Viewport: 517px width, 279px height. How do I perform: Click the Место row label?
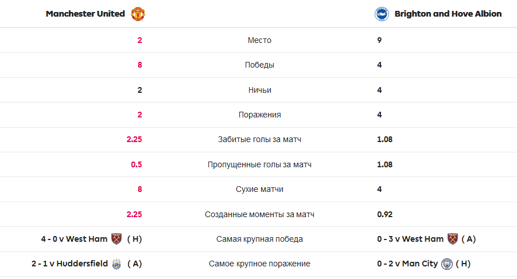[x=259, y=40]
